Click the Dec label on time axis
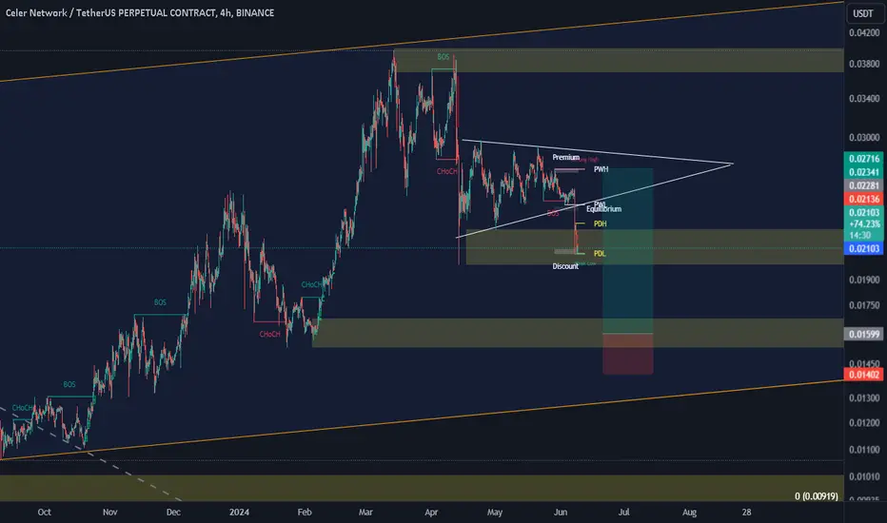887x523 pixels. 173,513
